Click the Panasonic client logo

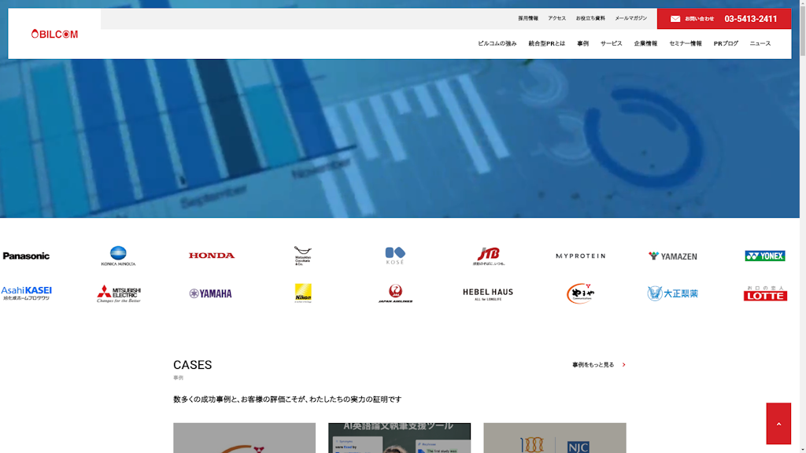[x=26, y=256]
